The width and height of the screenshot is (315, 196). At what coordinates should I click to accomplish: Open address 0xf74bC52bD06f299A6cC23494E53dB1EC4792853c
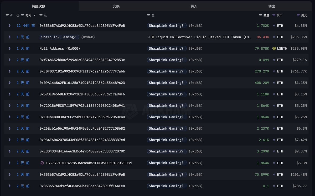(x=82, y=60)
